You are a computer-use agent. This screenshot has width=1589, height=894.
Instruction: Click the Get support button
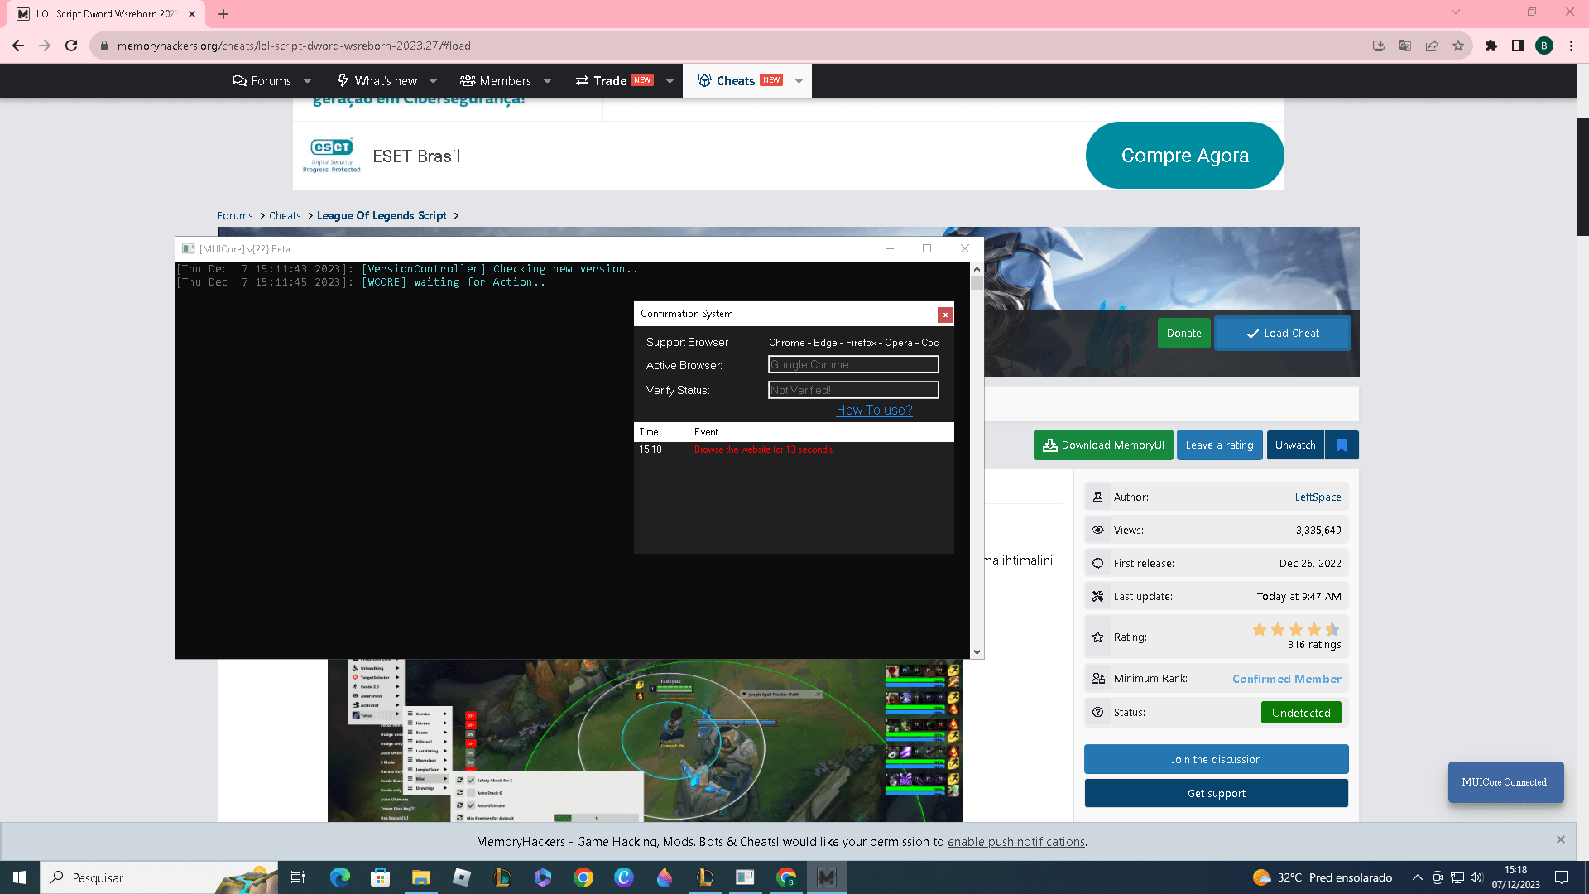(1216, 793)
